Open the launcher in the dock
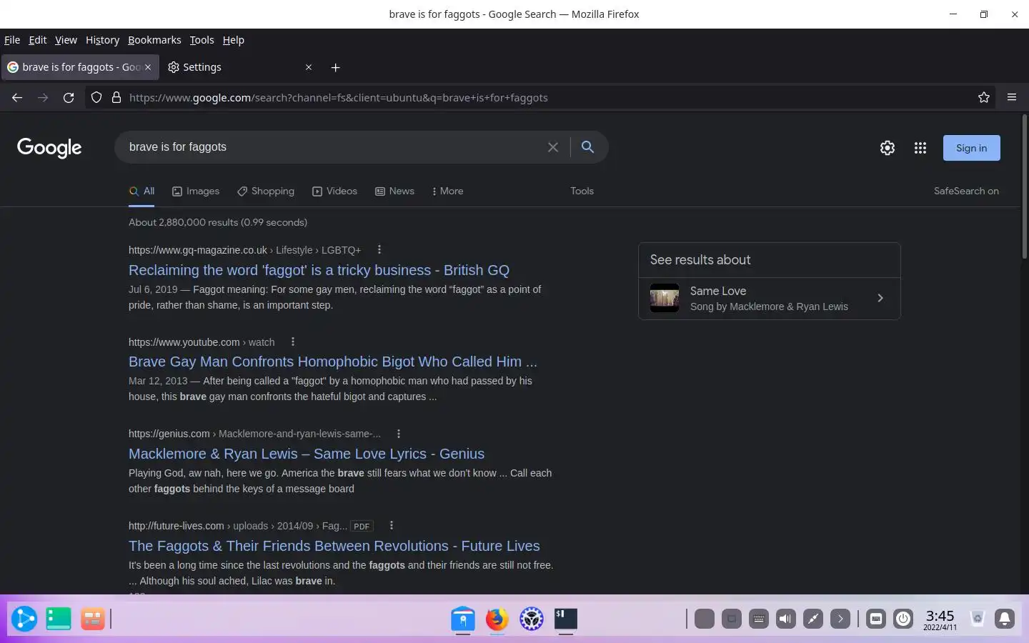Image resolution: width=1029 pixels, height=643 pixels. pyautogui.click(x=24, y=619)
